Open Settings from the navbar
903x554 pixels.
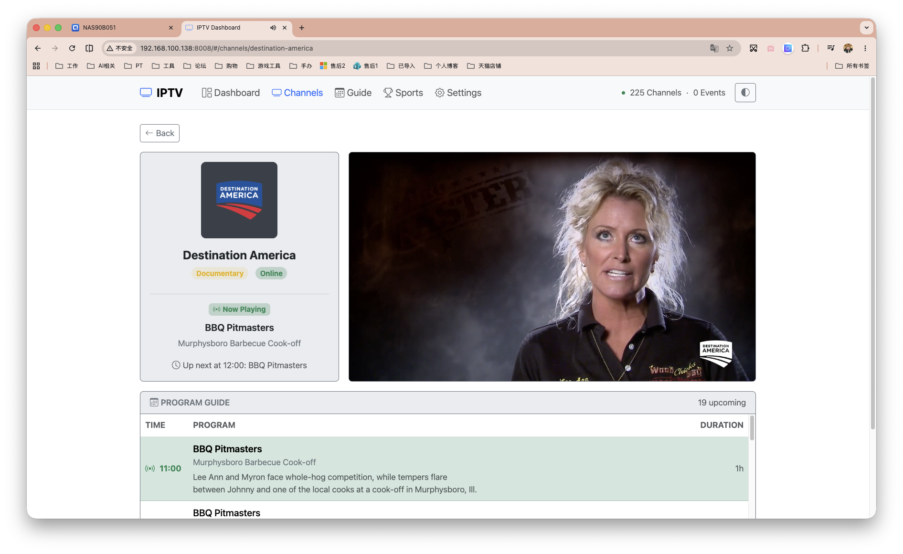click(x=458, y=93)
